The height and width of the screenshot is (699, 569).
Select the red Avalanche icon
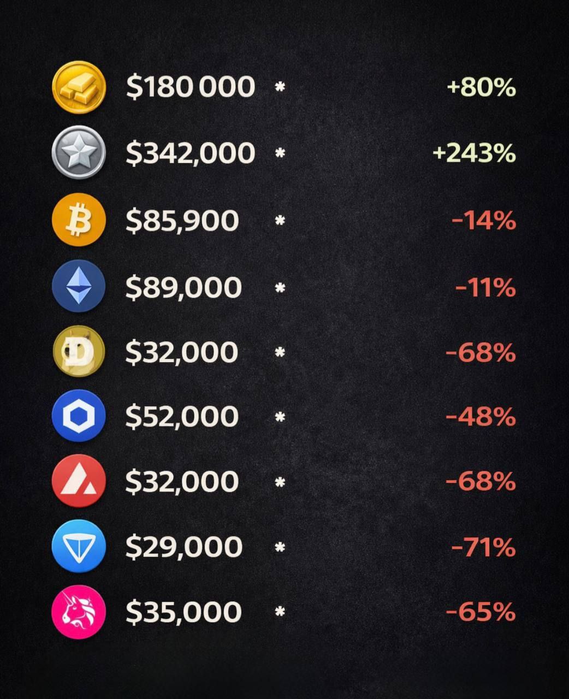click(79, 481)
